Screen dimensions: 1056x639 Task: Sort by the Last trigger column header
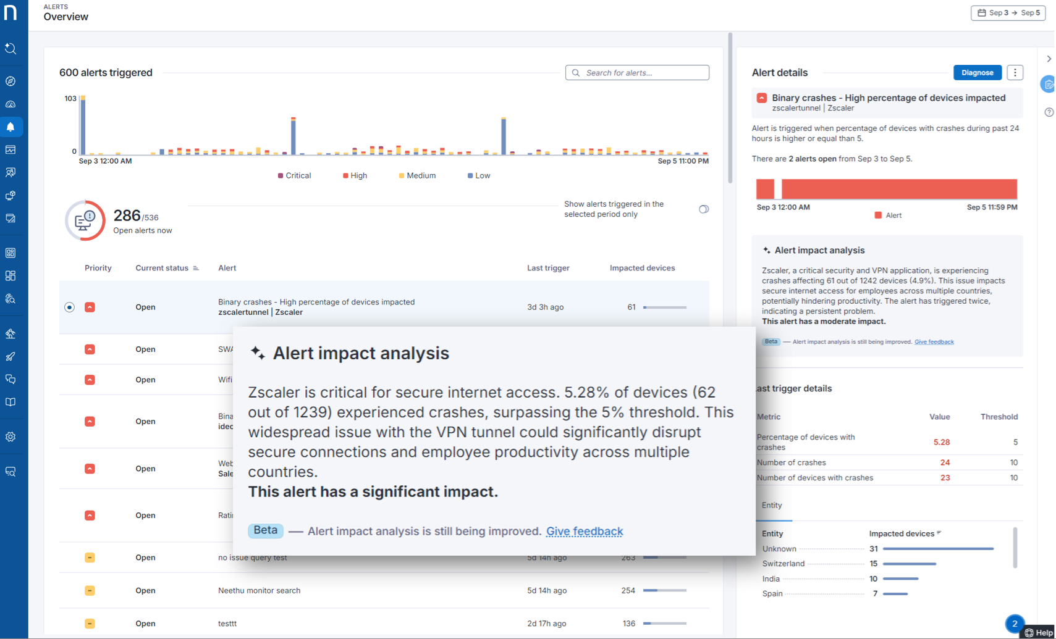click(547, 268)
